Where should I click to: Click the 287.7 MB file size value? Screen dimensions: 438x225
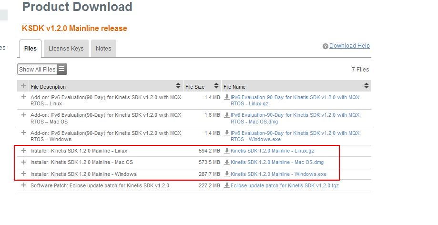tap(210, 174)
